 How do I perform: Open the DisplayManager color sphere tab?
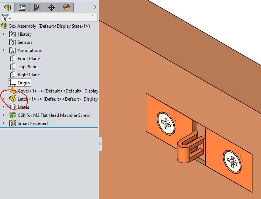point(66,7)
